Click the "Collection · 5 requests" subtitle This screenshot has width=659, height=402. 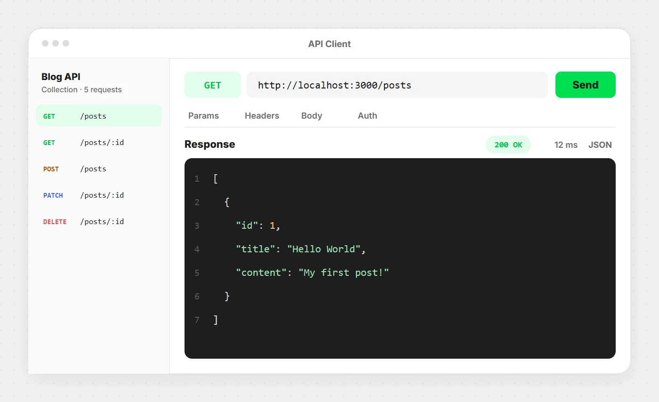pos(81,89)
